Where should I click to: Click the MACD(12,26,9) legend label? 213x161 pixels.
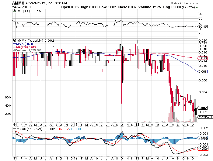(30, 129)
